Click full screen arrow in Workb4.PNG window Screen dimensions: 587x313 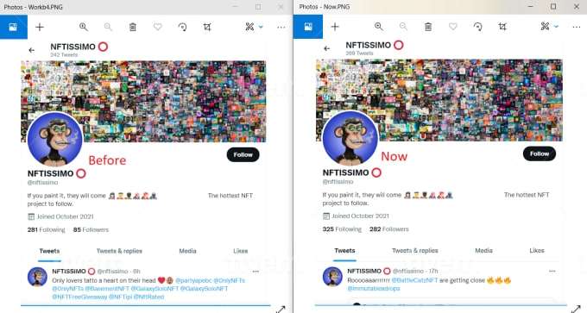pyautogui.click(x=281, y=310)
